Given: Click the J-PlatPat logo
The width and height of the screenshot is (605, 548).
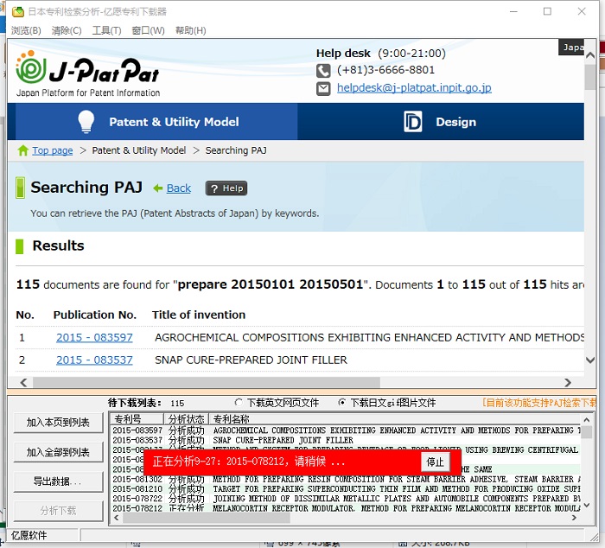Looking at the screenshot, I should (88, 73).
